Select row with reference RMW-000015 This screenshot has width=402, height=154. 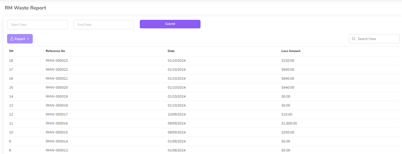(57, 132)
